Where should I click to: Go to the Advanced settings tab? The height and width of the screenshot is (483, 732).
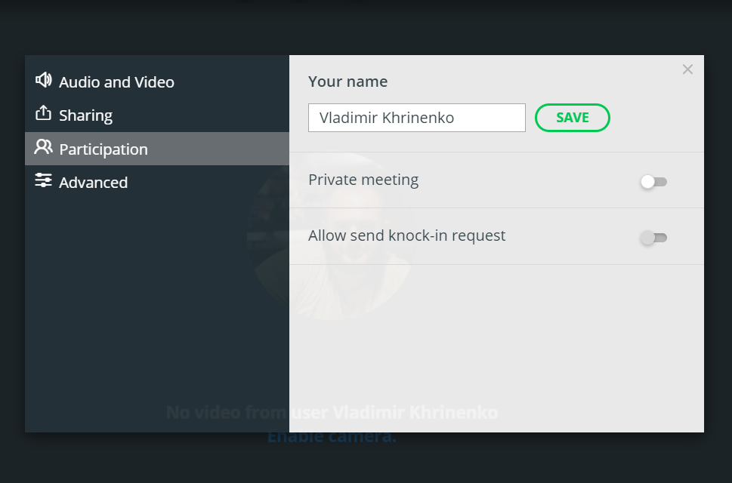[157, 183]
